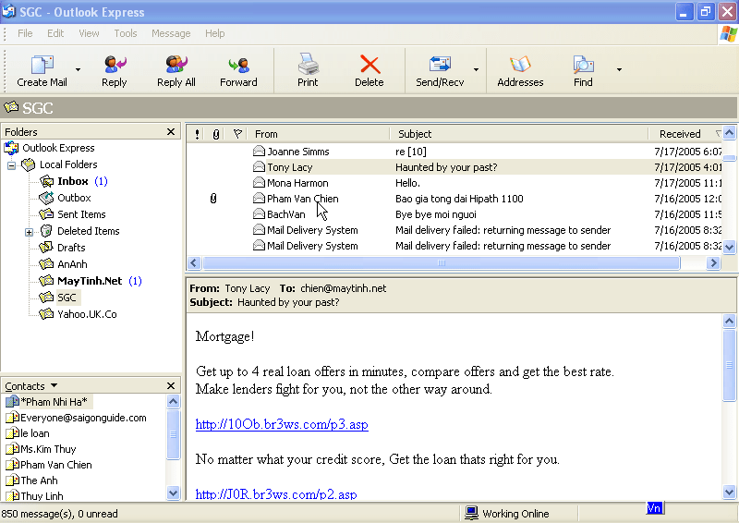Viewport: 739px width, 523px height.
Task: Click the Reply toolbar button
Action: coord(114,71)
